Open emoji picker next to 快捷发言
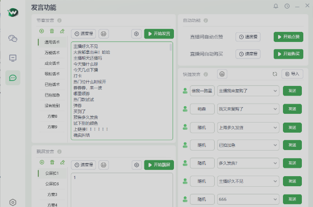Image resolution: width=313 pixels, height=207 pixels. click(x=222, y=74)
